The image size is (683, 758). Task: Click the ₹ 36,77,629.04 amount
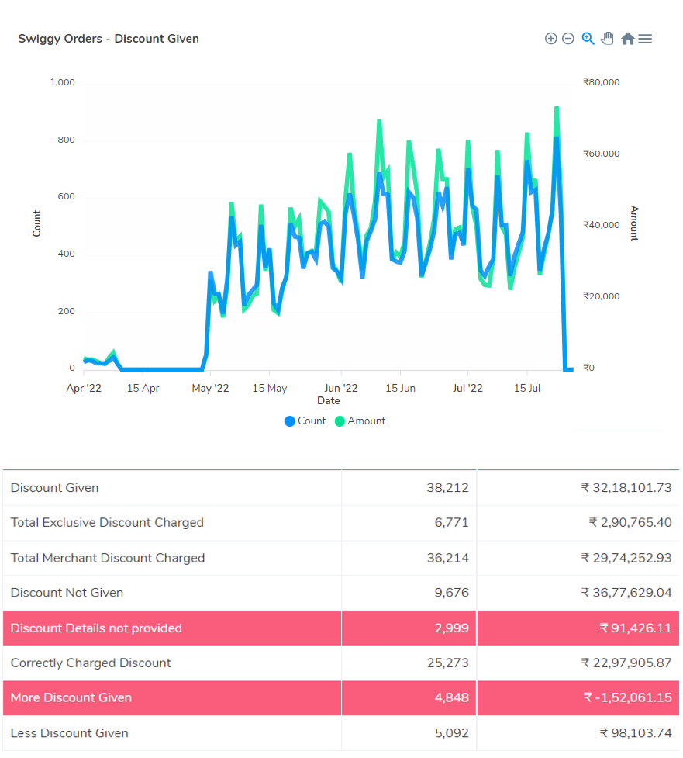[x=626, y=593]
